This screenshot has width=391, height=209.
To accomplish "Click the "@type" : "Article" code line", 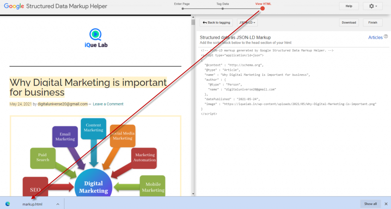I will [223, 70].
